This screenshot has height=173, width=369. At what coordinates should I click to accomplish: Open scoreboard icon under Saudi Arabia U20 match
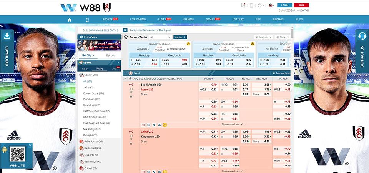click(x=143, y=125)
